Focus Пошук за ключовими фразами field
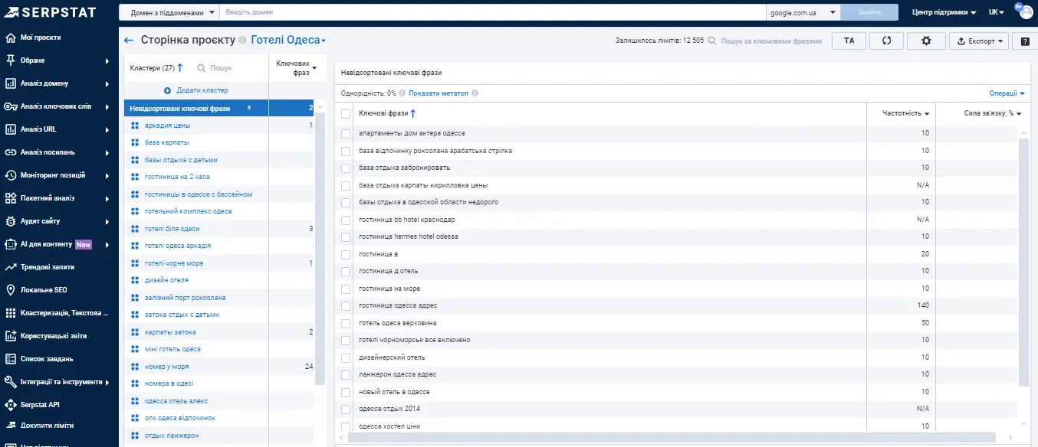Viewport: 1038px width, 447px height. coord(770,41)
